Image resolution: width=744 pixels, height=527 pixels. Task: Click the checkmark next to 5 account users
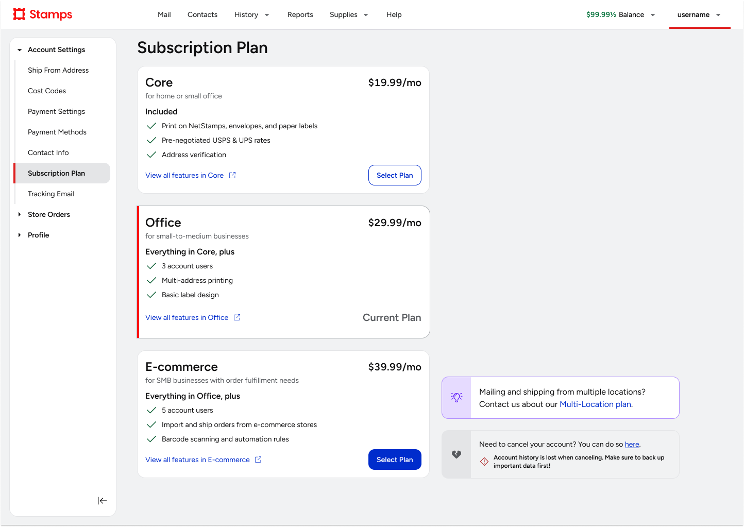151,410
